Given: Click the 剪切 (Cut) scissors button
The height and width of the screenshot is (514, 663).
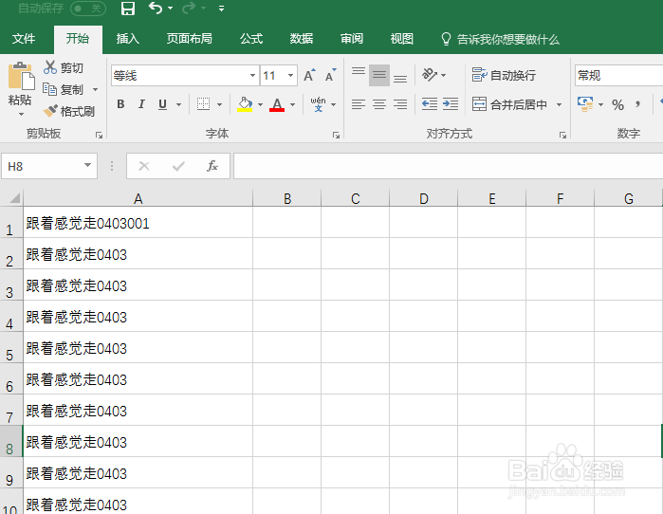Looking at the screenshot, I should coord(64,67).
